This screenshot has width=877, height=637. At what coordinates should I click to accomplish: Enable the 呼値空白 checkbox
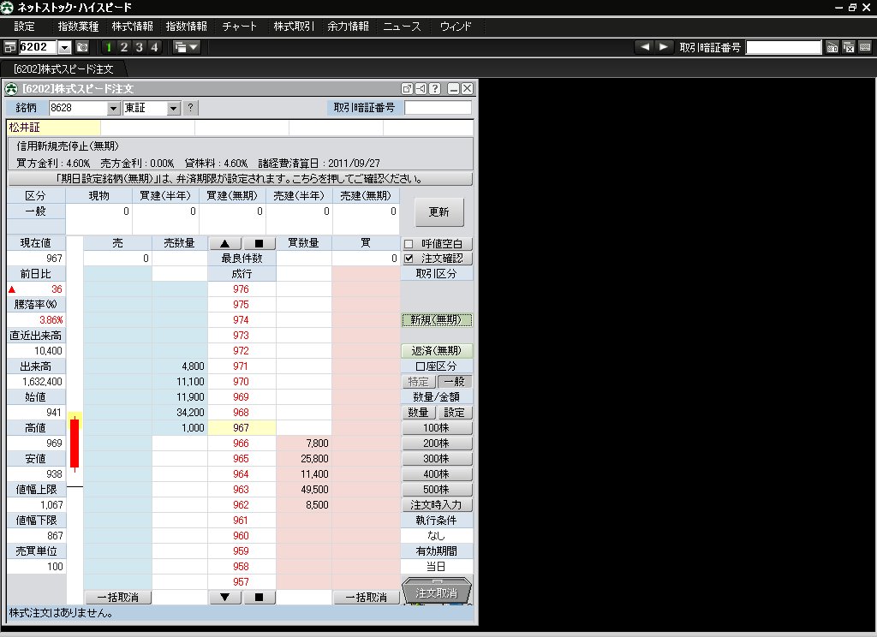pos(408,244)
